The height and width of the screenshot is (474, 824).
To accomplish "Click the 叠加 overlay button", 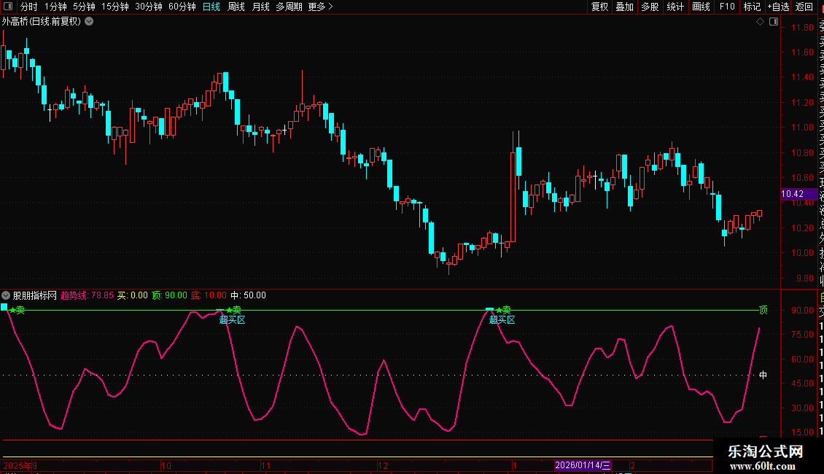I will pos(625,7).
